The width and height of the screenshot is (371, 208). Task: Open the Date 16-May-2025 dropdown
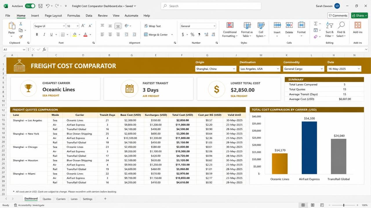344,69
